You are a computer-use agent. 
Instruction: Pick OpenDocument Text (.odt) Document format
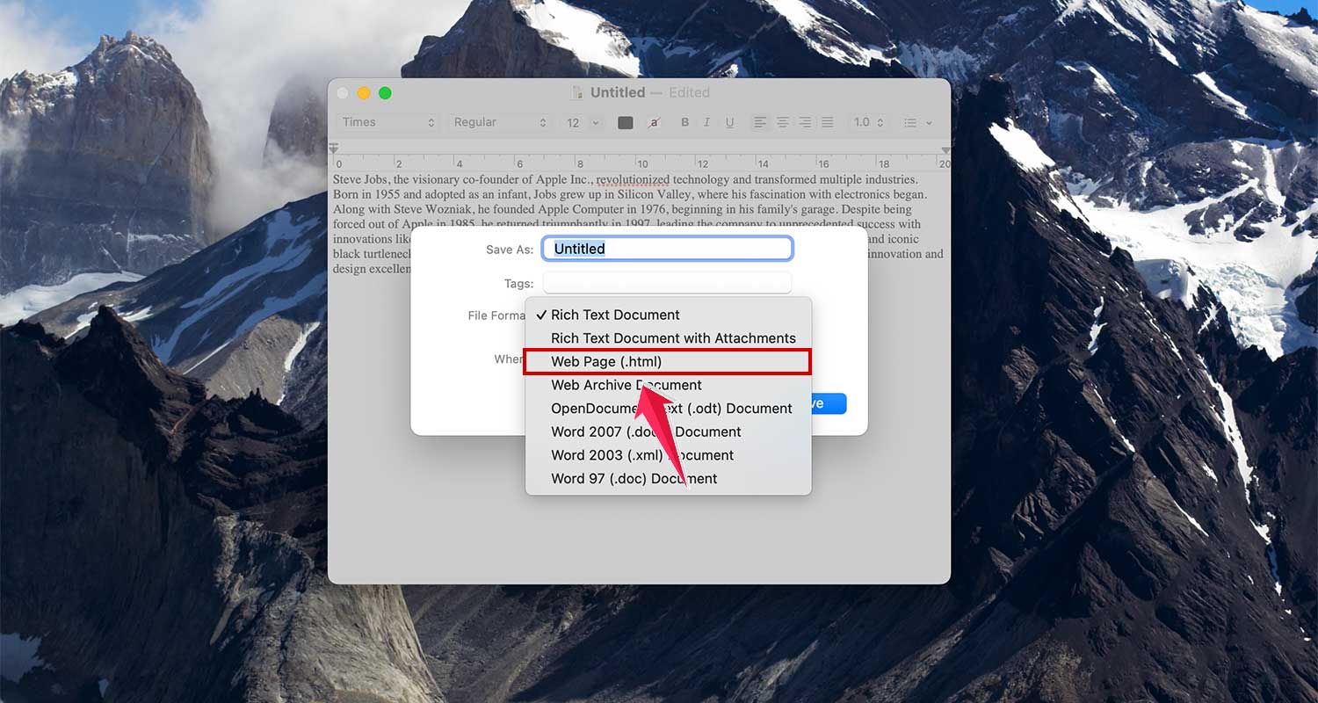pos(670,408)
